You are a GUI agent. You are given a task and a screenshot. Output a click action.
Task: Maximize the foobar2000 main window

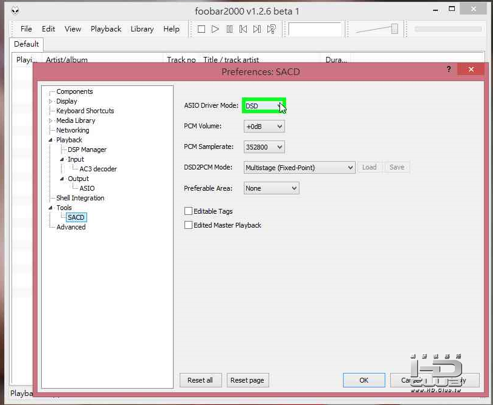(x=451, y=10)
